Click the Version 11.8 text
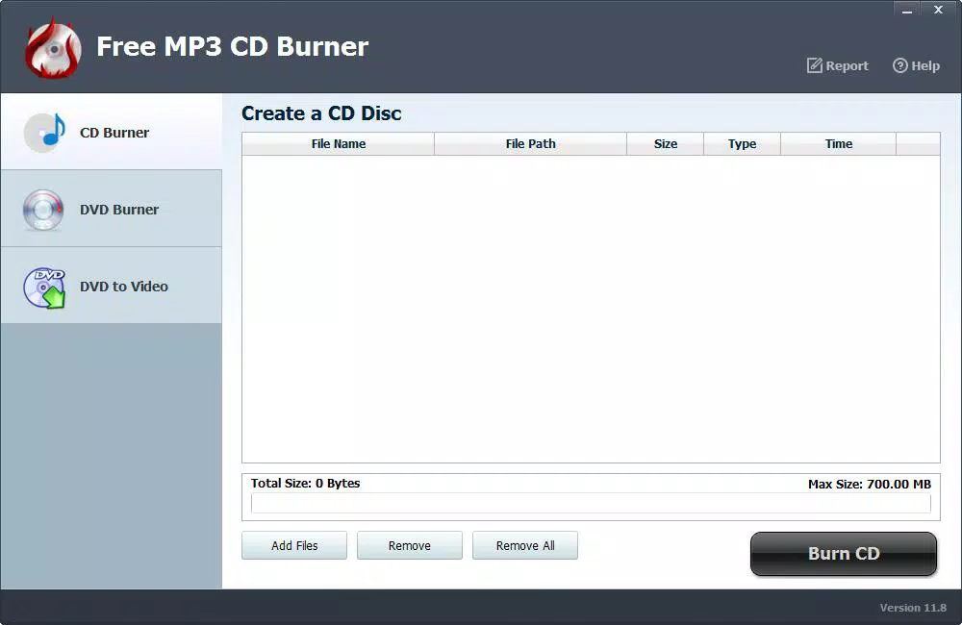This screenshot has height=625, width=962. click(x=913, y=608)
